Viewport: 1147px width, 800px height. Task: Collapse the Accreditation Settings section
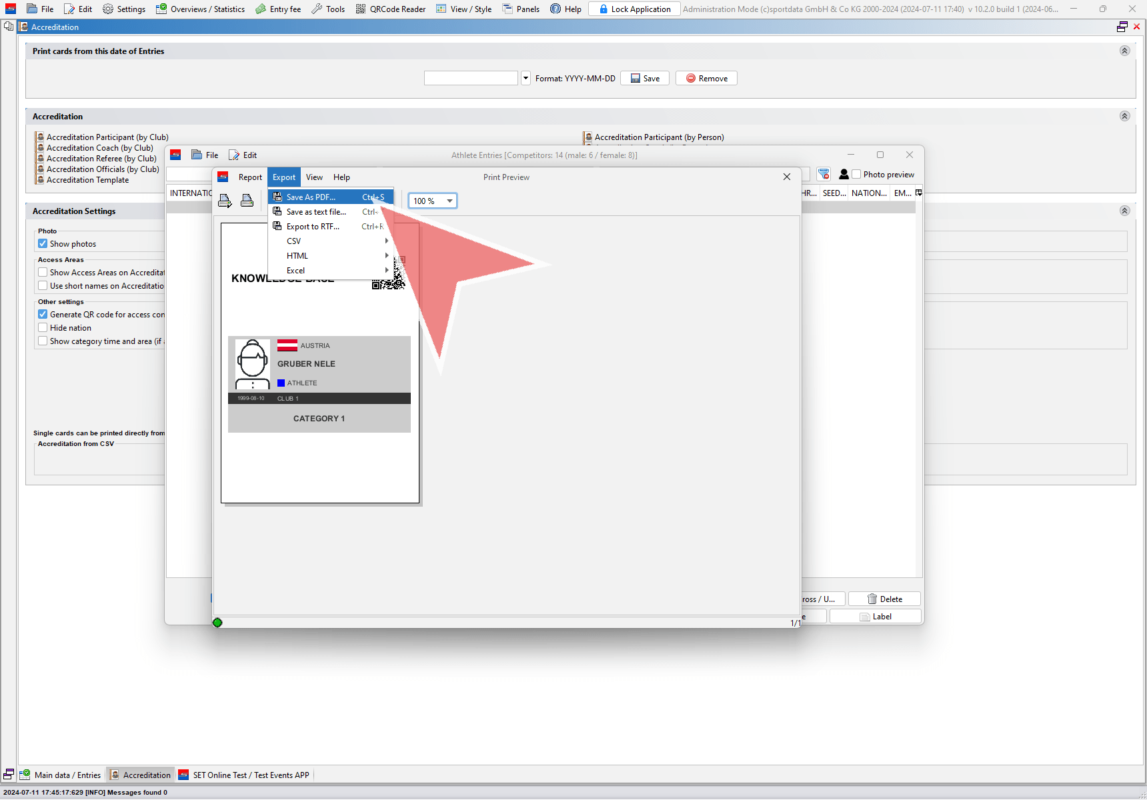coord(1124,211)
